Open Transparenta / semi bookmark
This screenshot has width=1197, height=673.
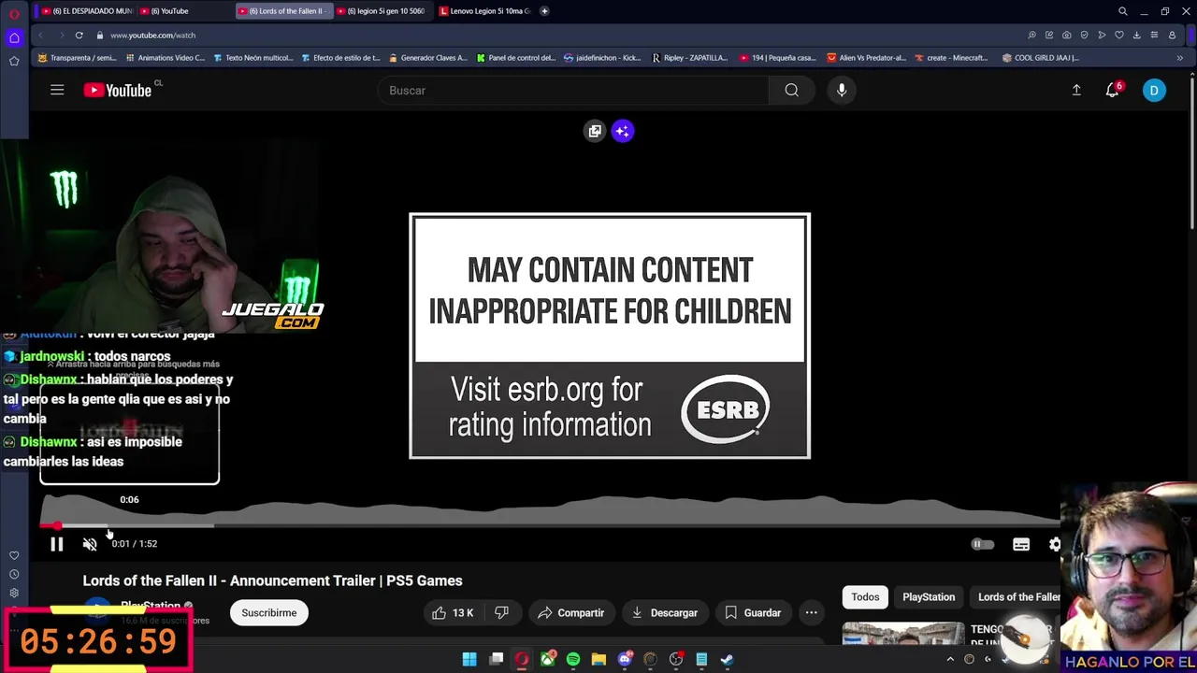78,58
